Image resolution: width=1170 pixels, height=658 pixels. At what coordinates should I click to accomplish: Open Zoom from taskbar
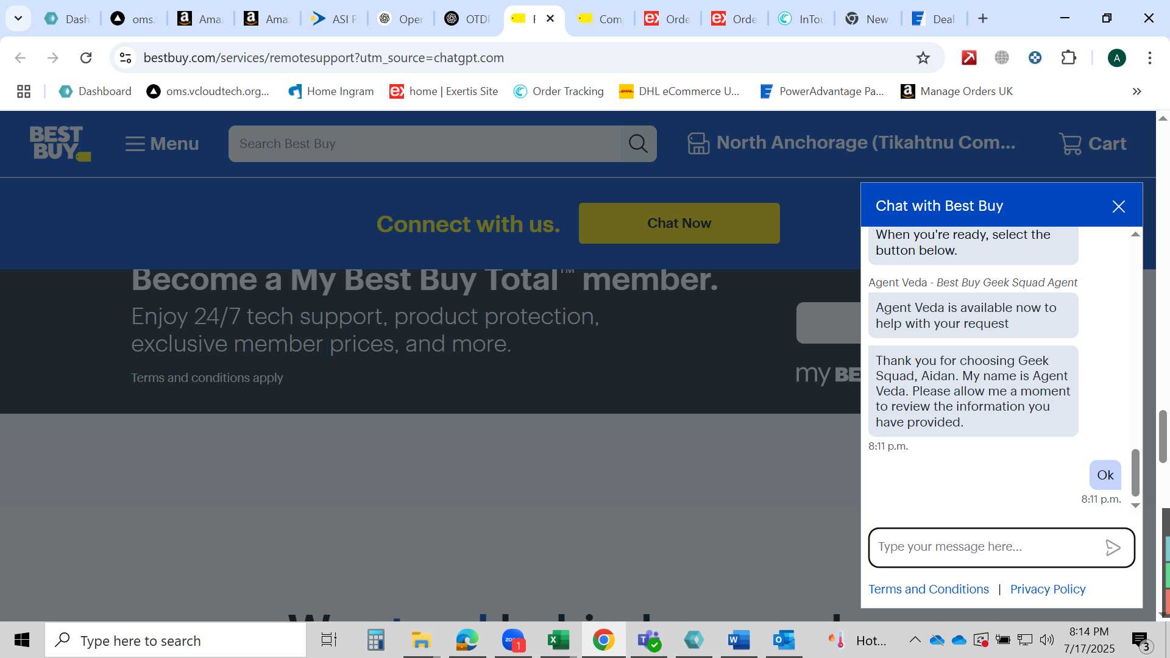pyautogui.click(x=513, y=640)
